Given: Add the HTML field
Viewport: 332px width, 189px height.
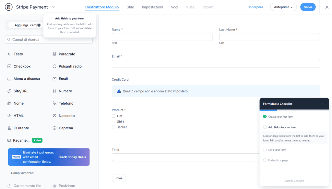Looking at the screenshot, I should click(18, 116).
